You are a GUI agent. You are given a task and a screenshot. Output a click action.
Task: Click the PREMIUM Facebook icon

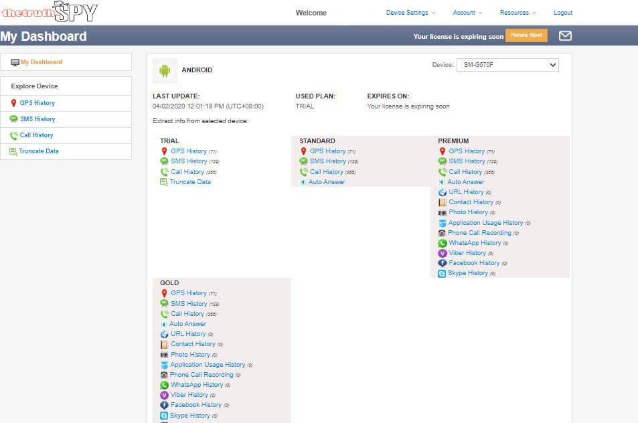coord(443,263)
